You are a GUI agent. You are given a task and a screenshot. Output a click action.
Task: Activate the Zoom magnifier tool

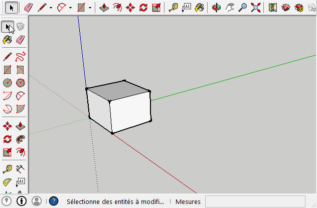point(243,8)
